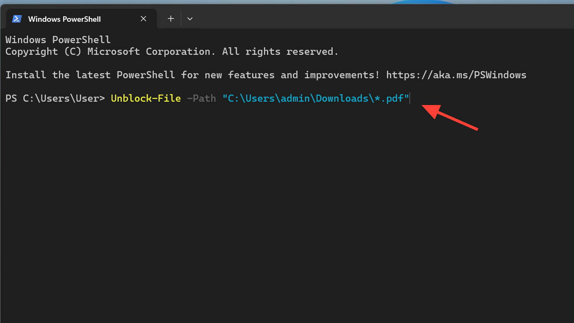
Task: Click the Copyright (C) Microsoft Corporation line
Action: [172, 51]
